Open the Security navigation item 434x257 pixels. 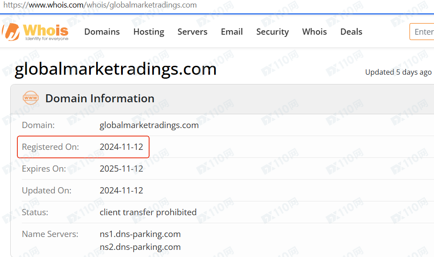click(x=272, y=32)
